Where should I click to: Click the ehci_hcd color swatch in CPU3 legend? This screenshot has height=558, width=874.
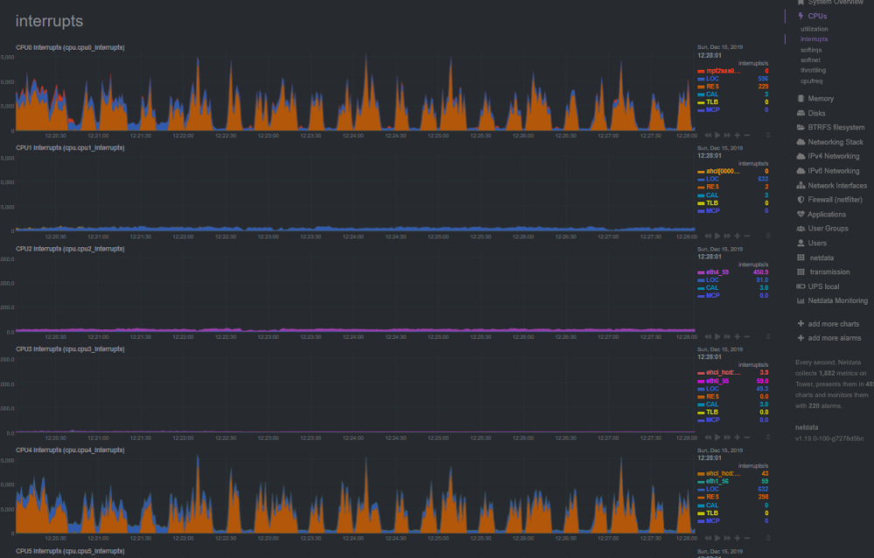(701, 373)
